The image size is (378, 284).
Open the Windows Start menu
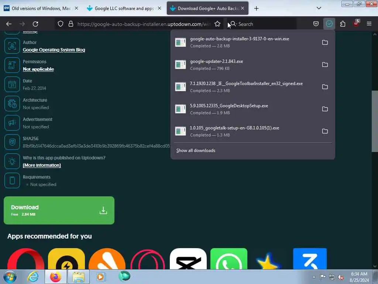click(10, 277)
